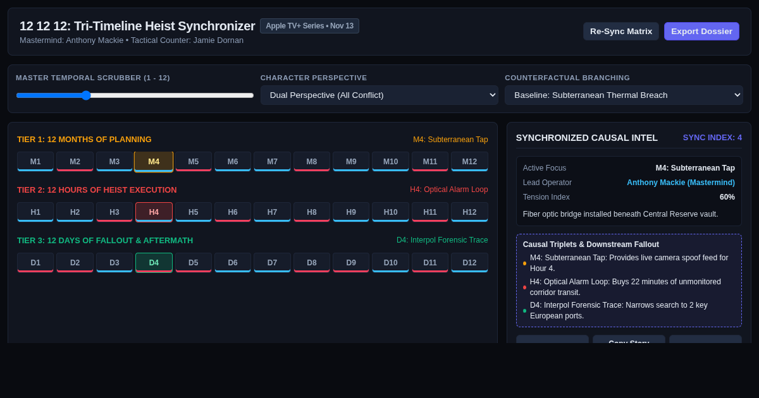Choose heist hour H3

pyautogui.click(x=114, y=212)
